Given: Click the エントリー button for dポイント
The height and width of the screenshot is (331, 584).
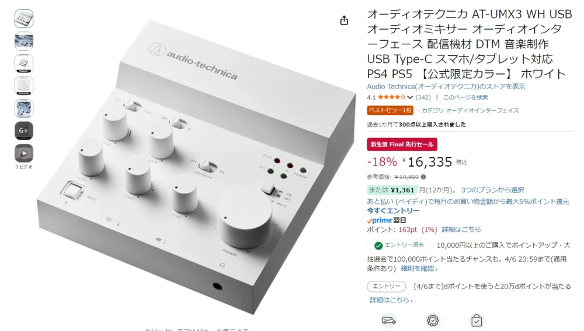Looking at the screenshot, I should (x=386, y=287).
